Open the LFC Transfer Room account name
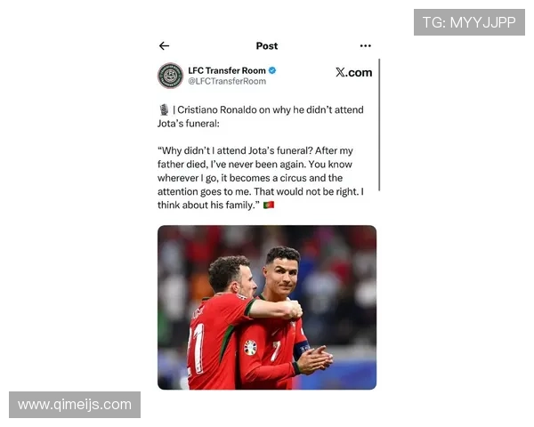 pos(227,70)
